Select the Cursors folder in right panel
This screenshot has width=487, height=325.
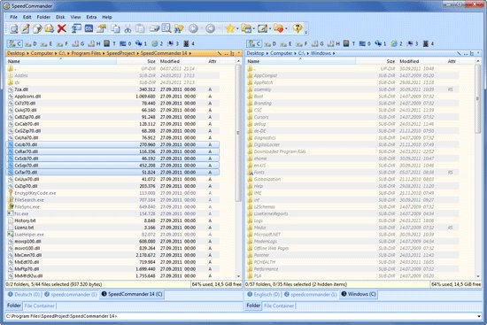point(352,117)
